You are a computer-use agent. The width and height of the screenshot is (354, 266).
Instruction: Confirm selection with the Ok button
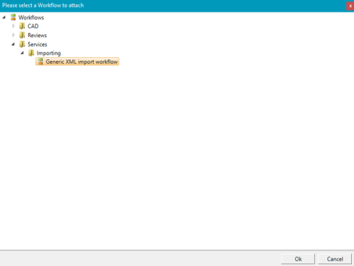pos(298,259)
